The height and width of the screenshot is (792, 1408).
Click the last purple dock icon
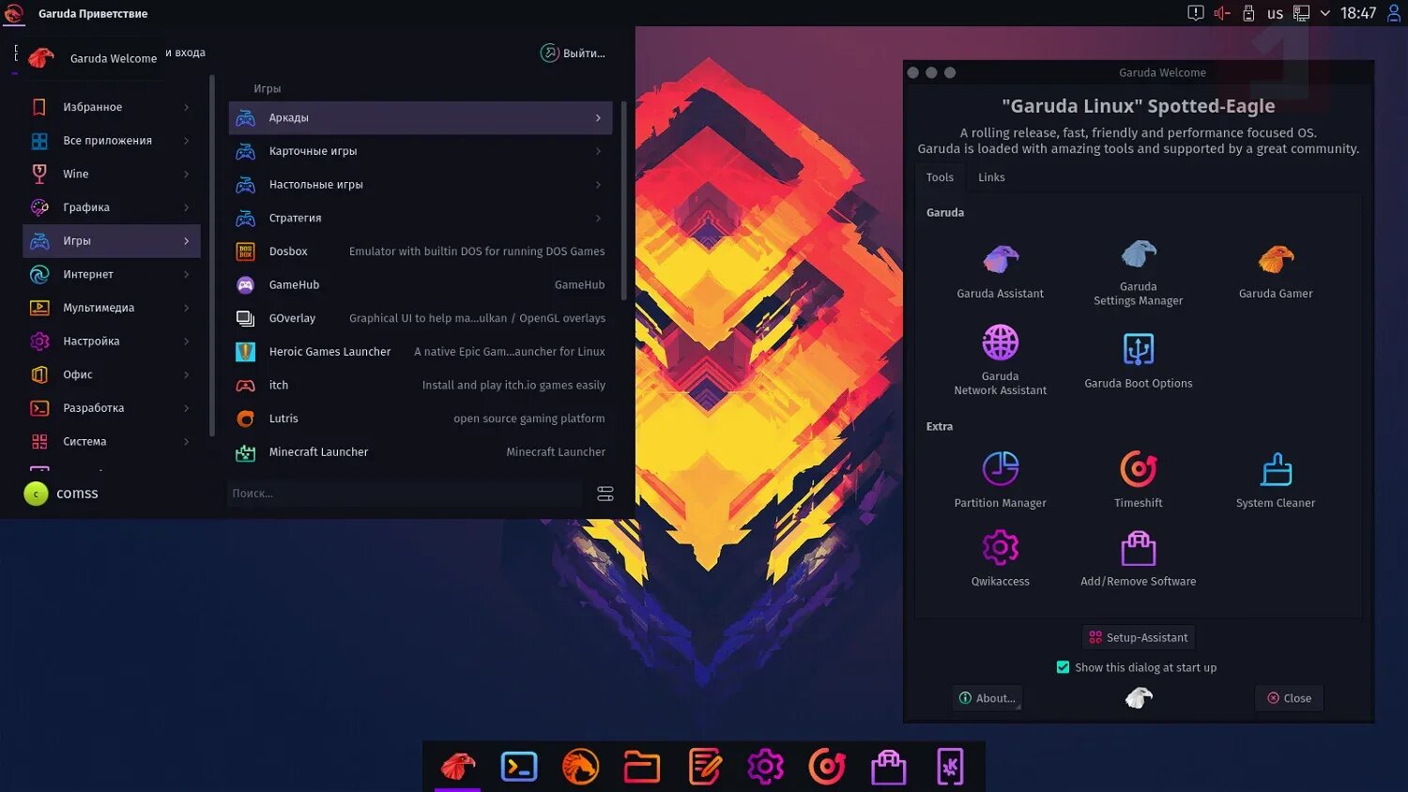click(x=950, y=767)
